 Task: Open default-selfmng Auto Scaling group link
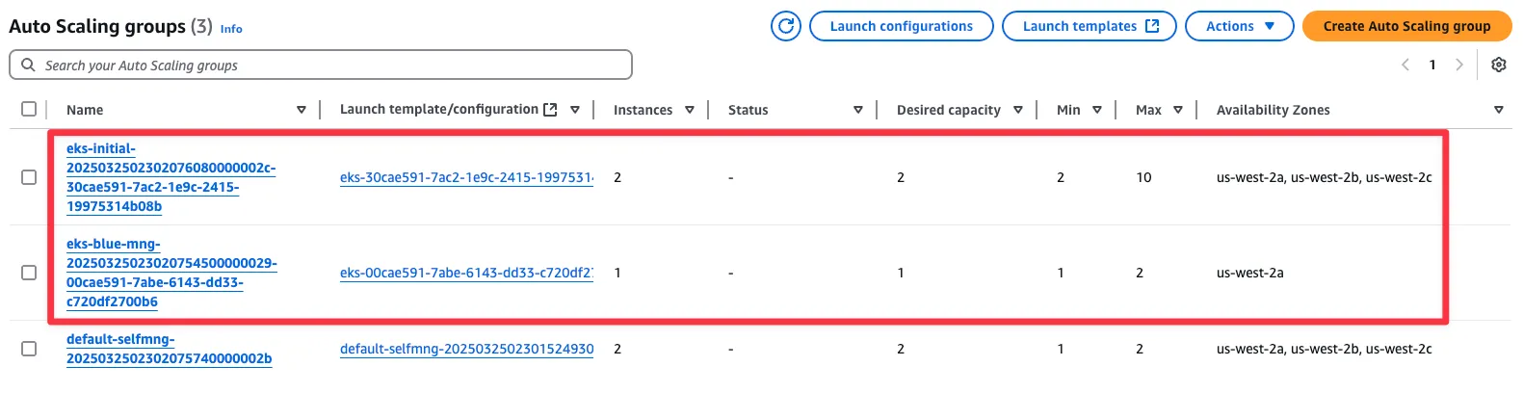pyautogui.click(x=169, y=349)
